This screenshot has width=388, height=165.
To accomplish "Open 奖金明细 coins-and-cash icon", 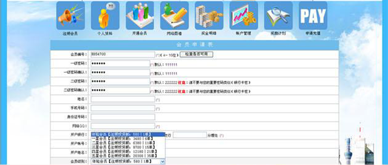I will click(x=209, y=16).
